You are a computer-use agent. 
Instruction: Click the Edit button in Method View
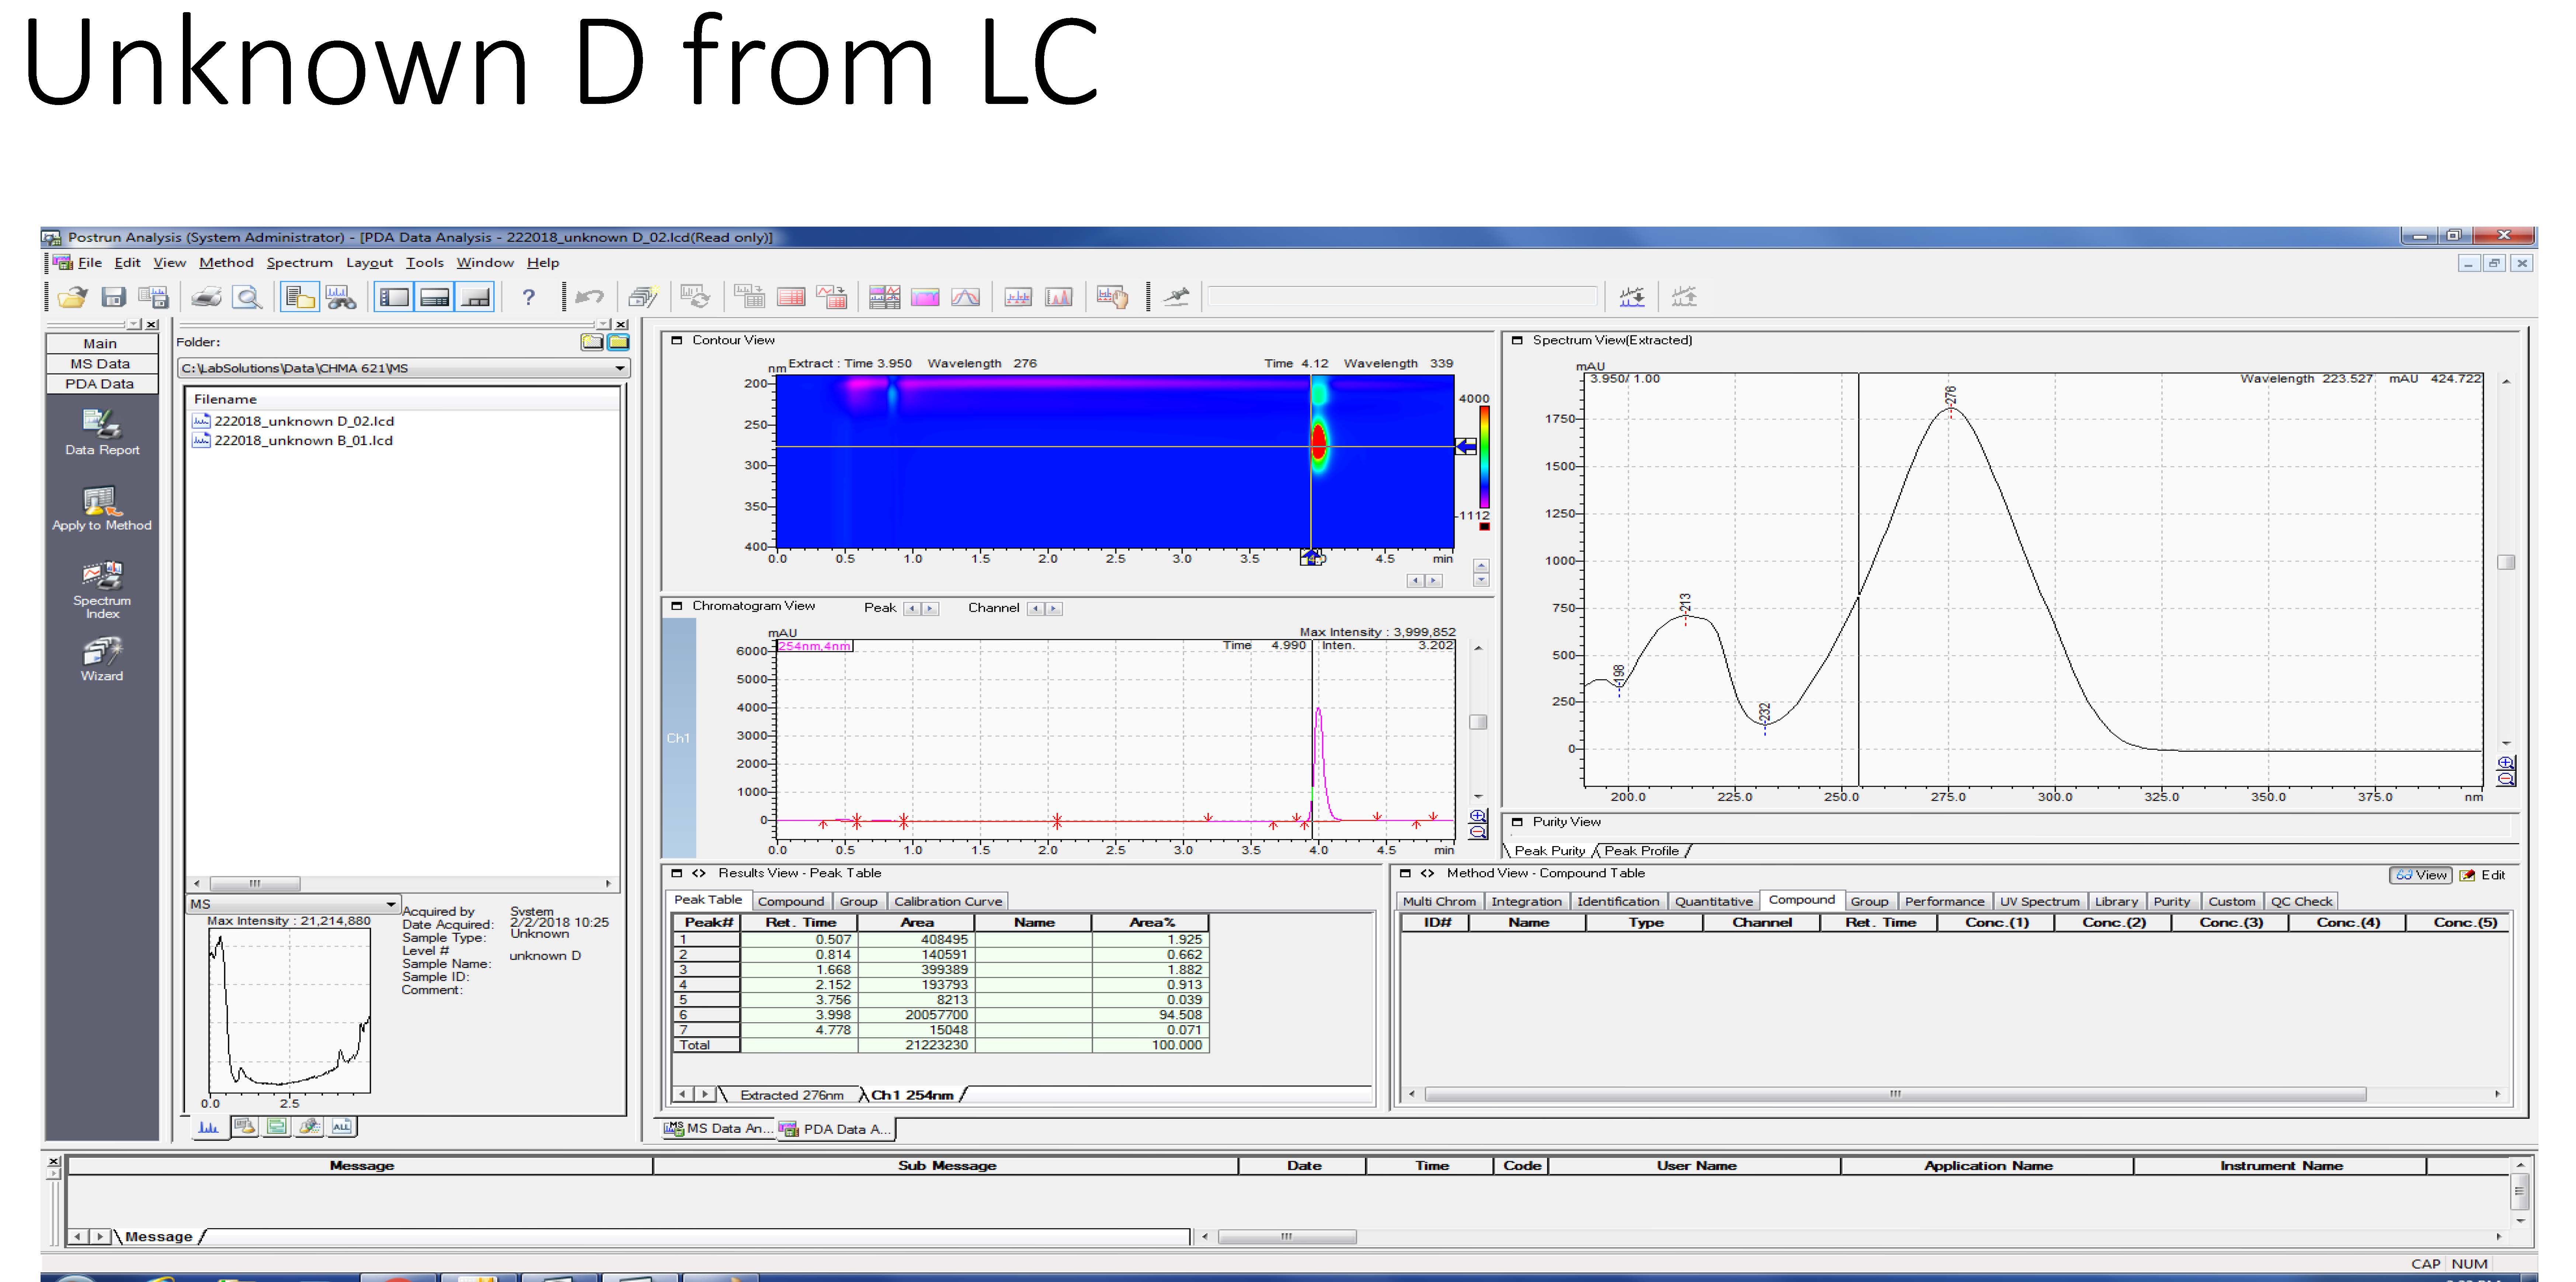2483,874
